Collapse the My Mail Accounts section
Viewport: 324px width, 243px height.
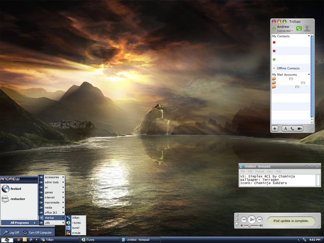(309, 75)
